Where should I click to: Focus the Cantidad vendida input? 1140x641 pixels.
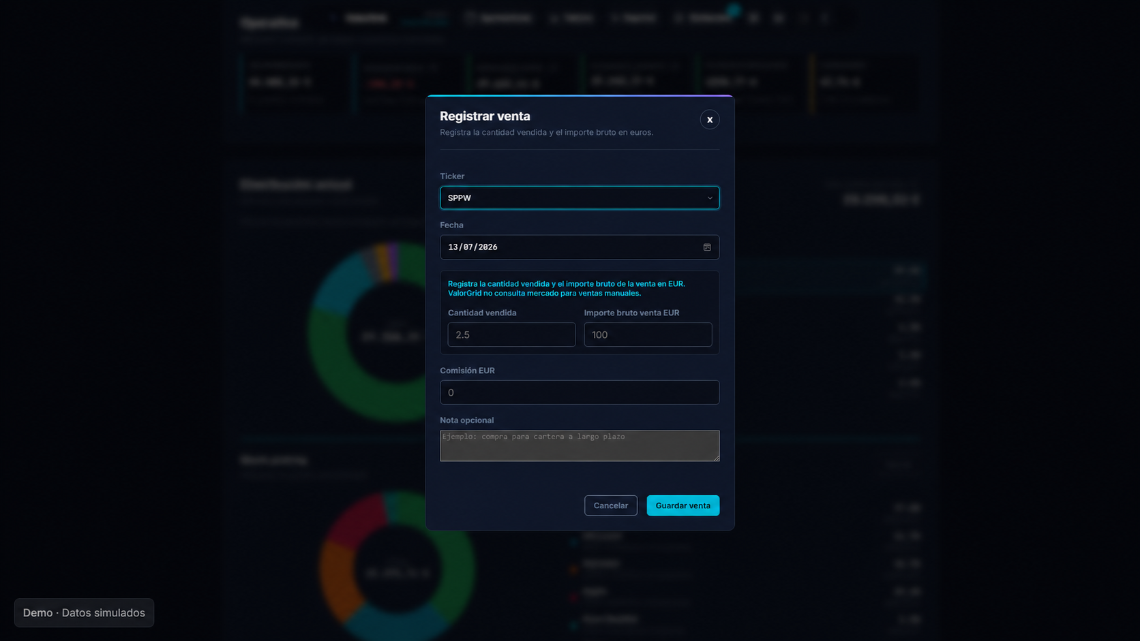tap(511, 334)
